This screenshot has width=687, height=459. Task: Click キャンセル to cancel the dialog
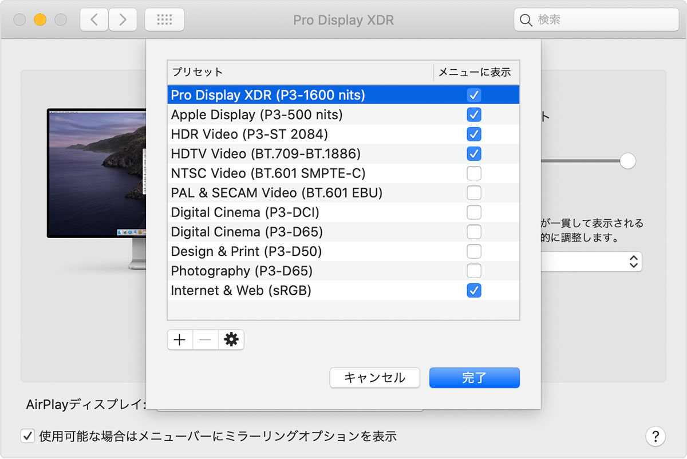(374, 378)
